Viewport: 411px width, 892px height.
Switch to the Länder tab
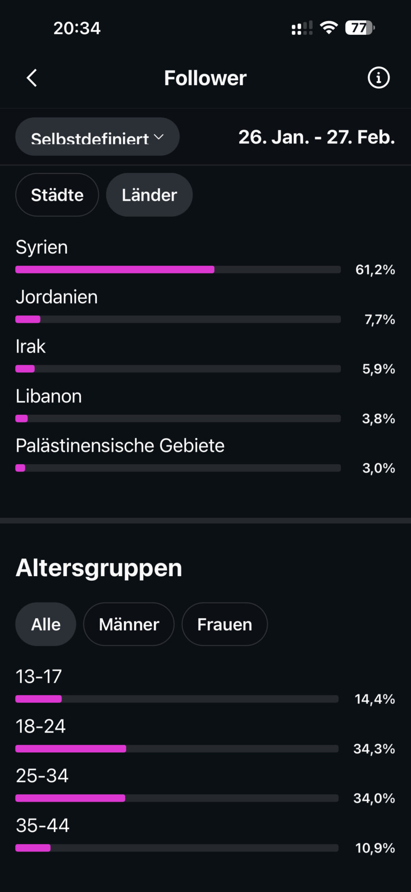(149, 195)
